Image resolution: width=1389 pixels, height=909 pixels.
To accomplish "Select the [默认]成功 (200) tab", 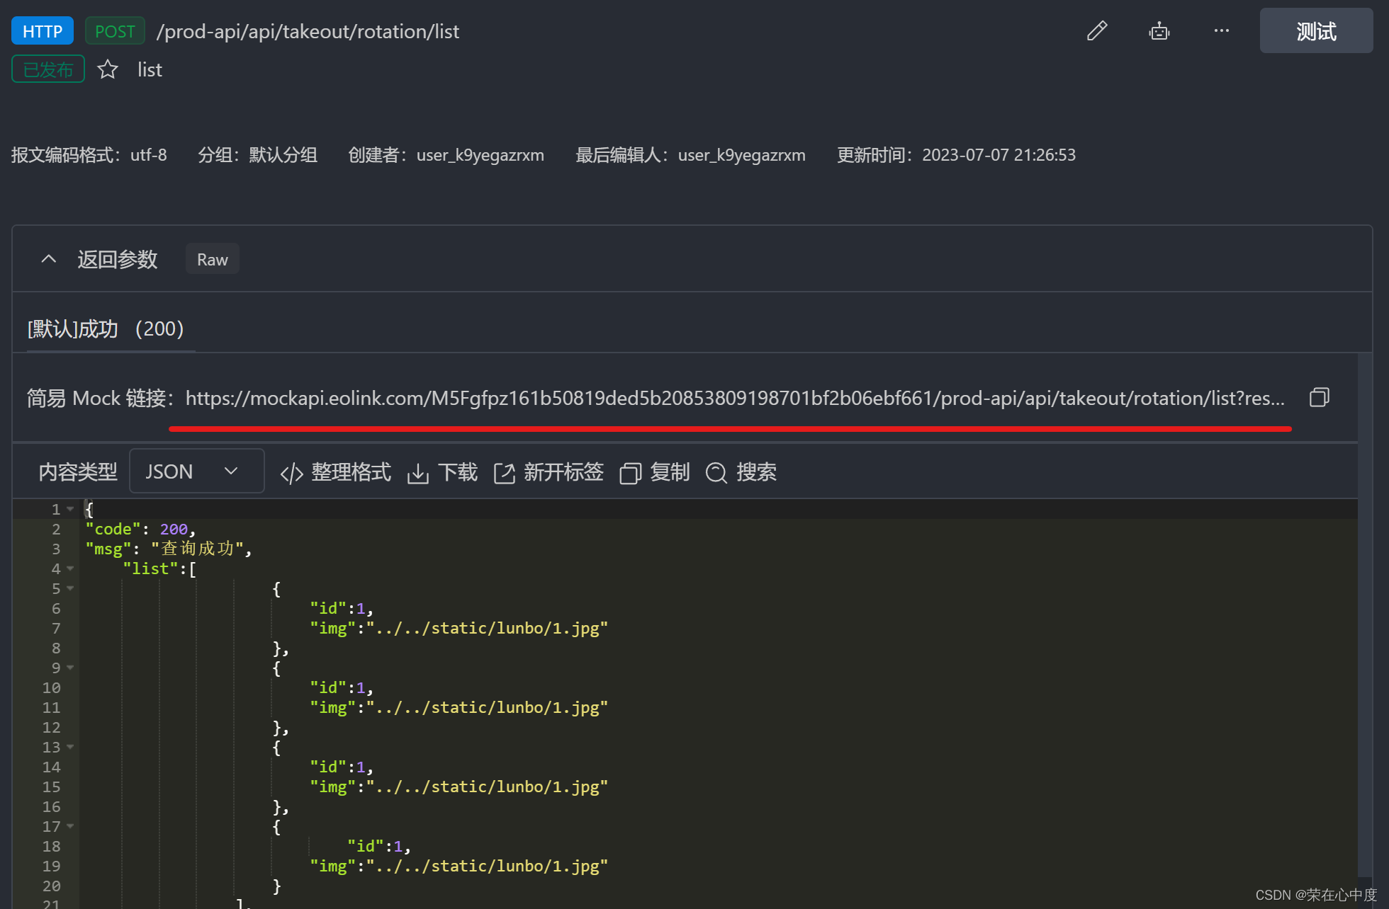I will pos(106,329).
